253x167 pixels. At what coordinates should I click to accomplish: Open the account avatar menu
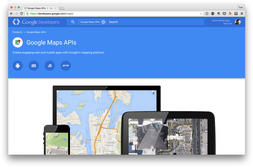click(238, 22)
